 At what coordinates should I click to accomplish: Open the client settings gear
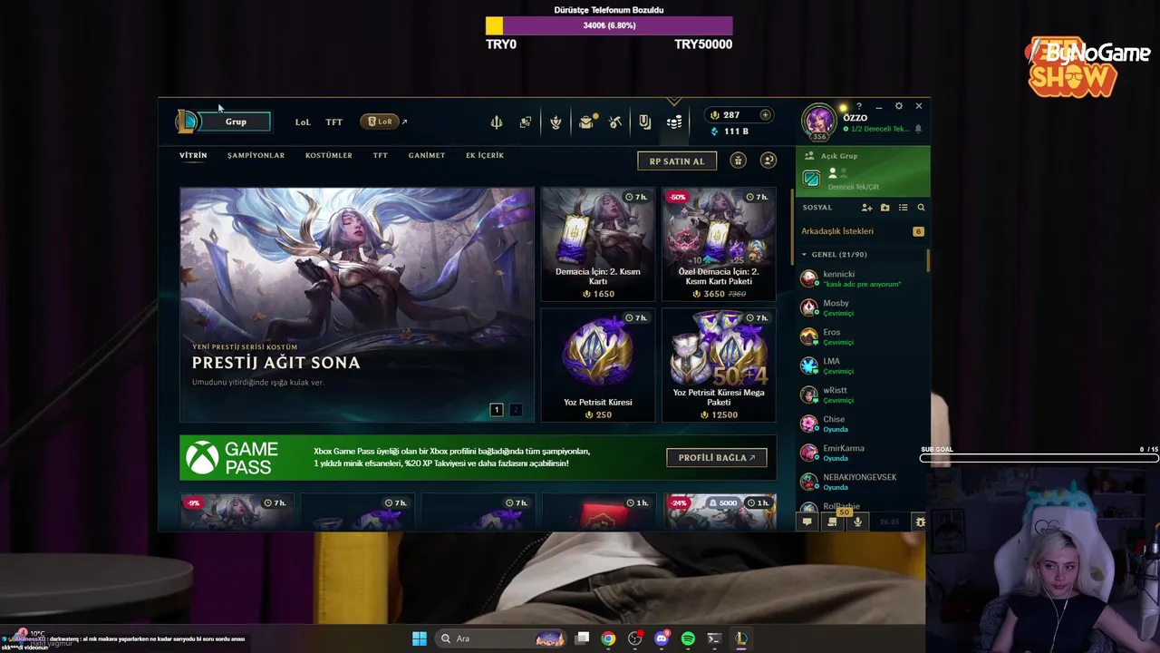click(898, 106)
